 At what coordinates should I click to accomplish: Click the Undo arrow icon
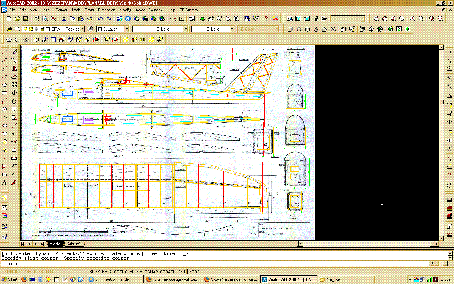pyautogui.click(x=100, y=18)
